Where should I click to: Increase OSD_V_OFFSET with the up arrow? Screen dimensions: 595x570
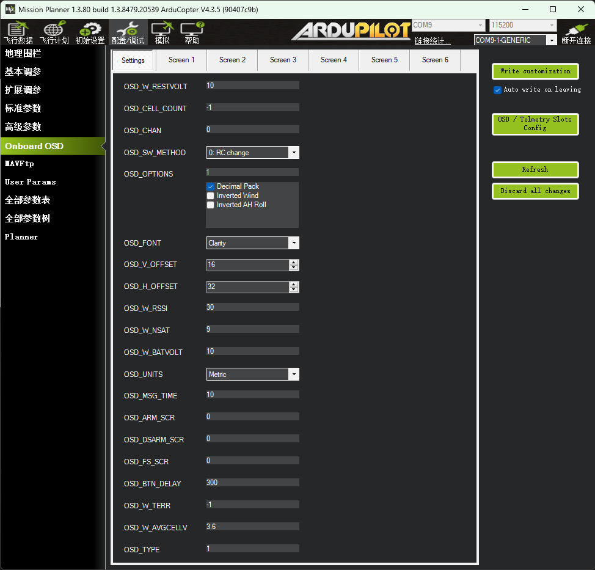[x=294, y=262]
